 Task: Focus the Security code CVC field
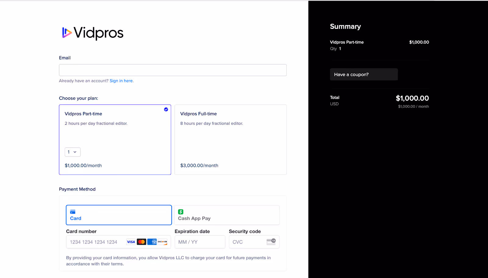(254, 242)
